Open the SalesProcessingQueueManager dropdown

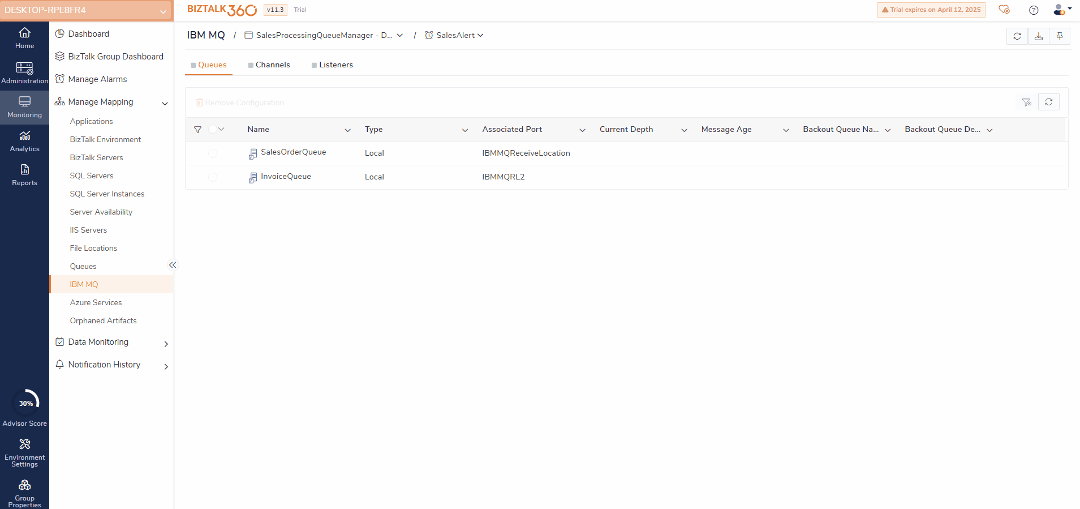point(324,35)
